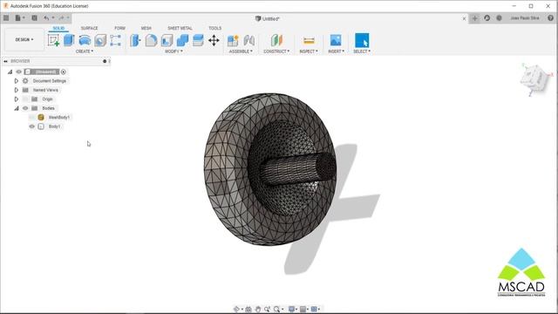The width and height of the screenshot is (558, 314).
Task: Switch to the Sheet Metal tab
Action: click(x=180, y=28)
